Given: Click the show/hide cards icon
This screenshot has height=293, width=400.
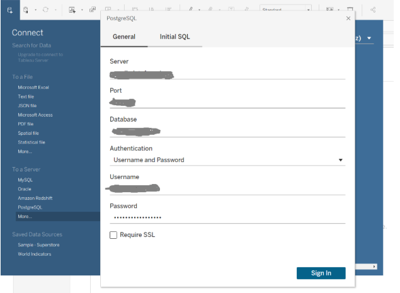Looking at the screenshot, I should click(x=329, y=9).
